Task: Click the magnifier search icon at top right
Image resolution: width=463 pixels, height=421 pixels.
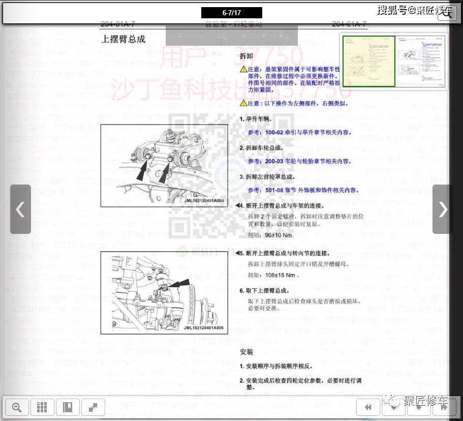Action: 447,14
